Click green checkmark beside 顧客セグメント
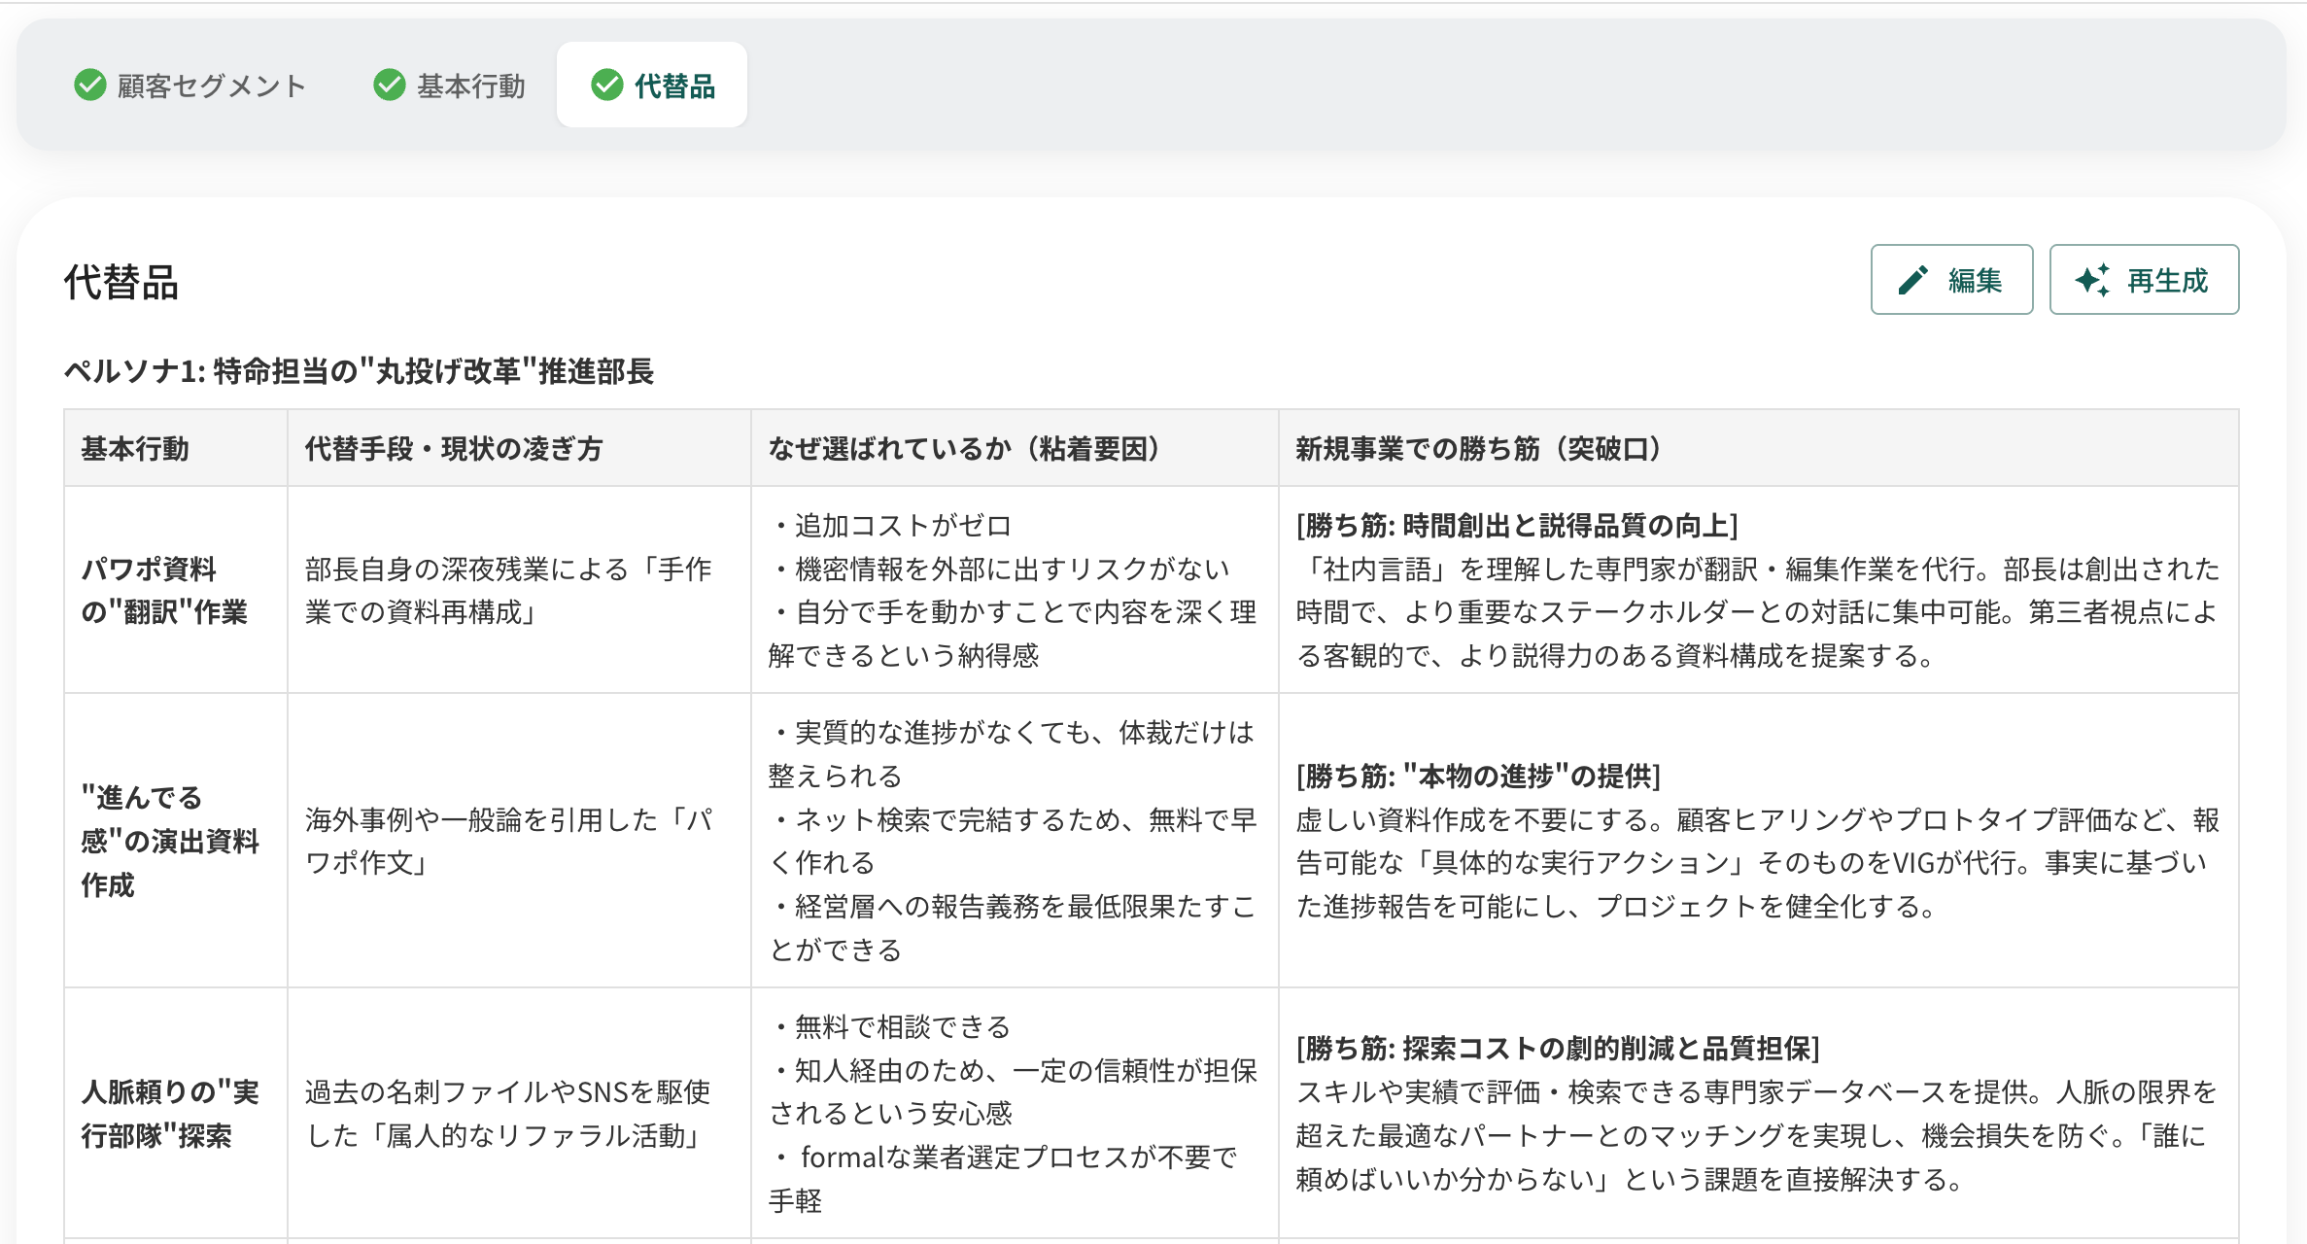Screen dimensions: 2307x1244 pyautogui.click(x=90, y=86)
